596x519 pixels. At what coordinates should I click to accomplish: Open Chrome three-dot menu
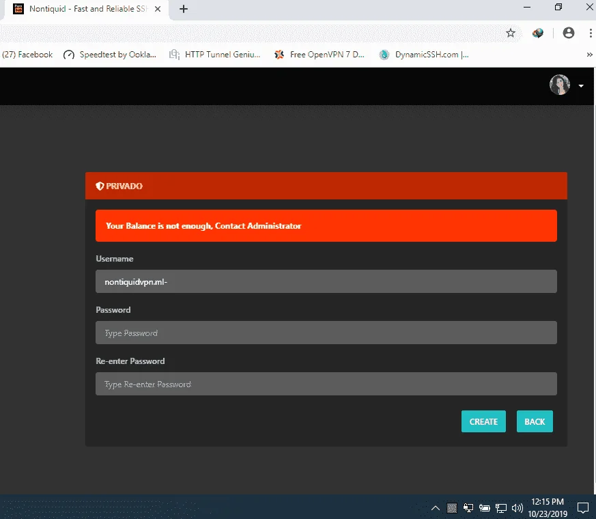click(x=591, y=33)
